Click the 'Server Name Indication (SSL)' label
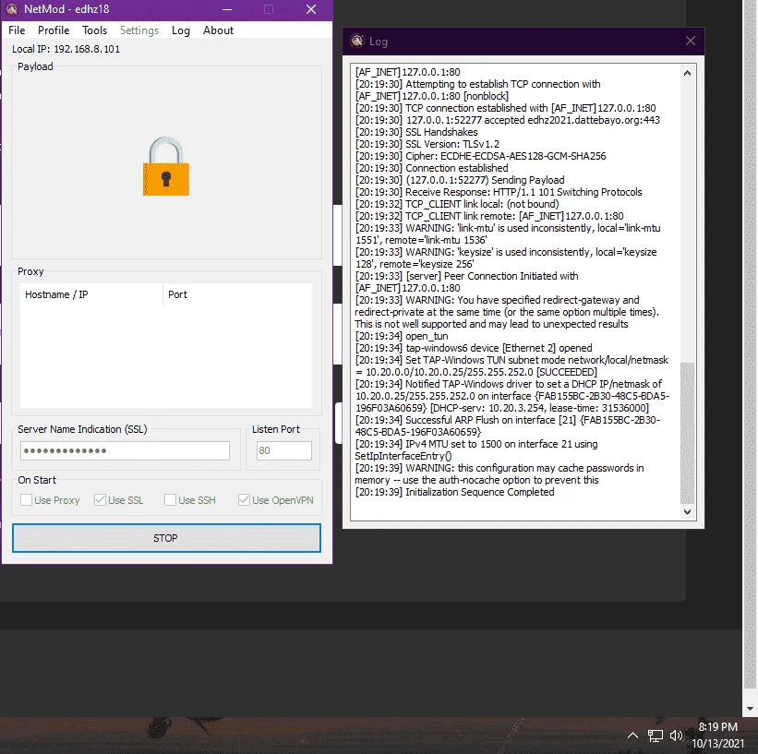This screenshot has height=754, width=758. click(82, 429)
